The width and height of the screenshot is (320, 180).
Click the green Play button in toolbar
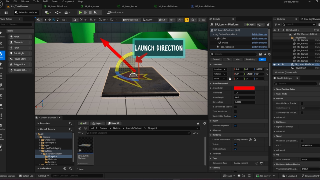[80, 12]
